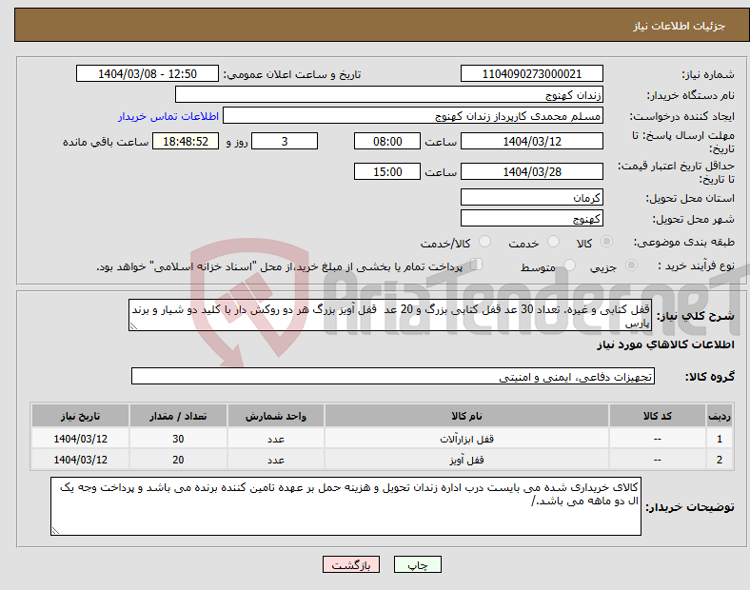Click the response deadline date 1404/03/12 field

pos(531,141)
